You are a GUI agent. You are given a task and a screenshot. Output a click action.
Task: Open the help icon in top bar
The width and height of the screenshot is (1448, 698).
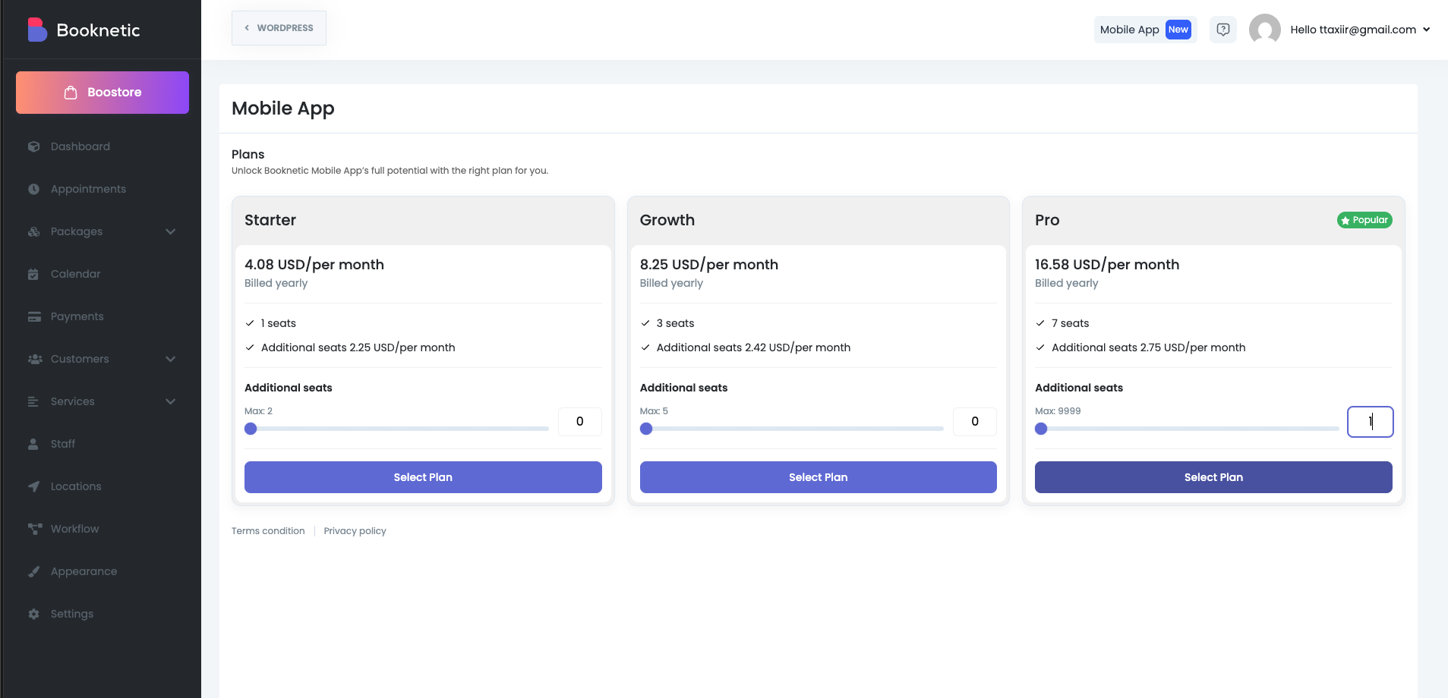(1222, 30)
